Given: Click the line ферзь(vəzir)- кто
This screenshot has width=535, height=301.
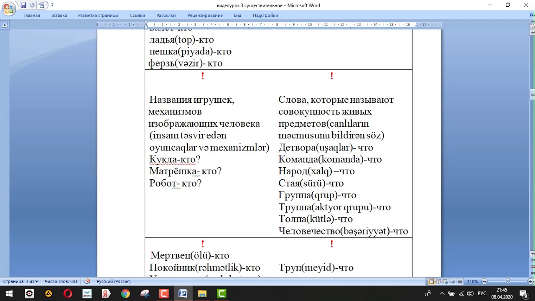Looking at the screenshot, I should click(186, 64).
